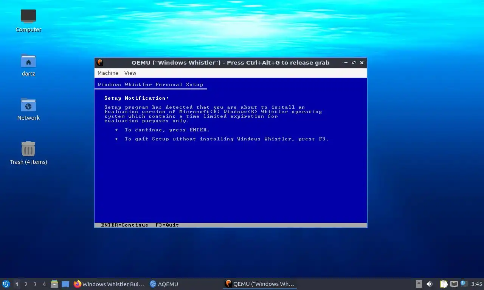
Task: Click the 'Setup Notification:' heading text
Action: pyautogui.click(x=137, y=98)
